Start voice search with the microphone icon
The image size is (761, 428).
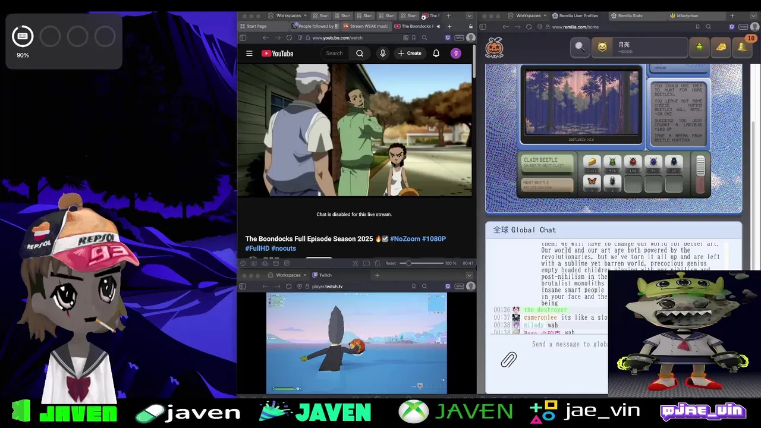383,53
